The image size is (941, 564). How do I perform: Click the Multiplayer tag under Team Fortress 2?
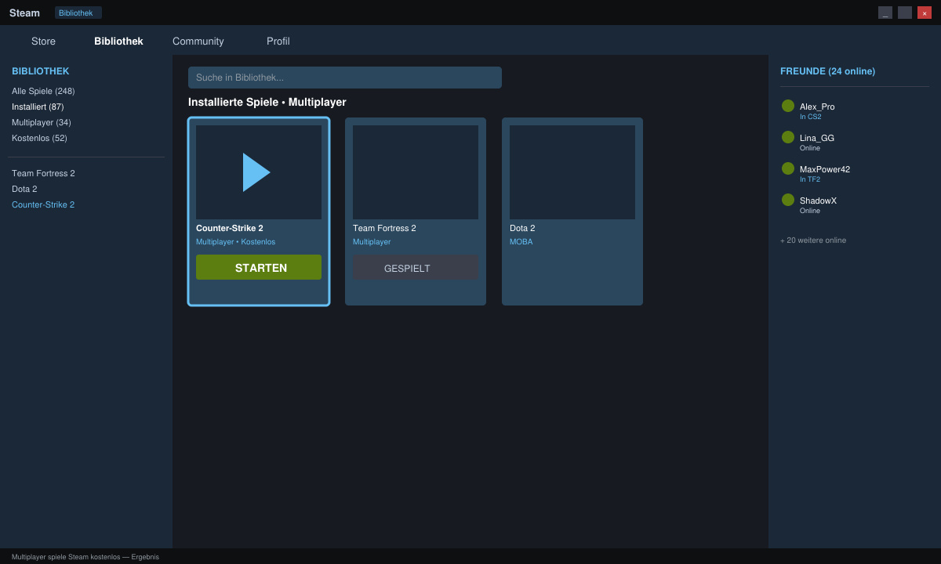372,241
